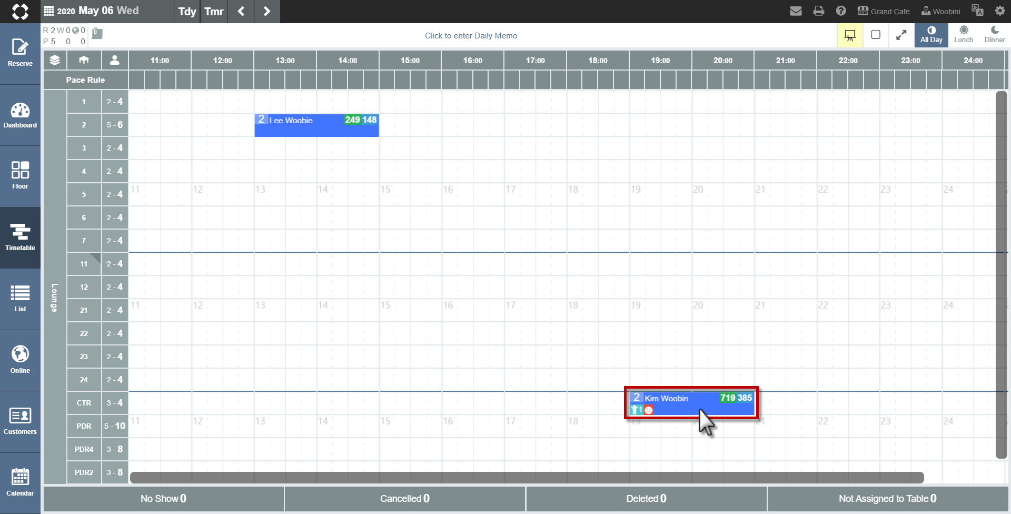Click to enter Daily Memo

coord(471,36)
